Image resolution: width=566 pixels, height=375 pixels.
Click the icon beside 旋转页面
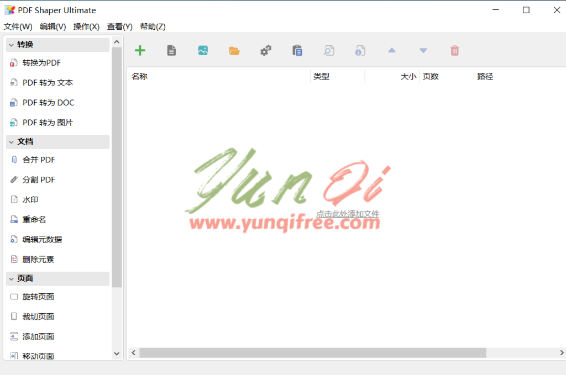point(14,297)
